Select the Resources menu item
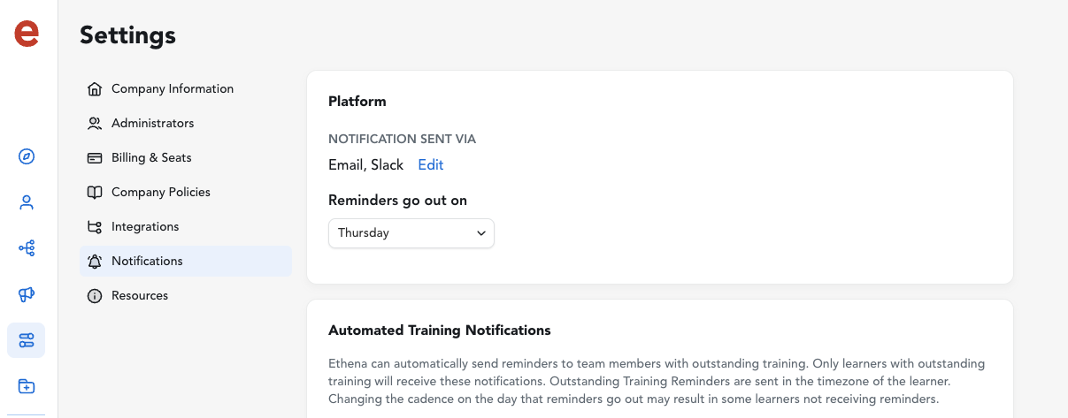This screenshot has width=1068, height=418. [186, 295]
